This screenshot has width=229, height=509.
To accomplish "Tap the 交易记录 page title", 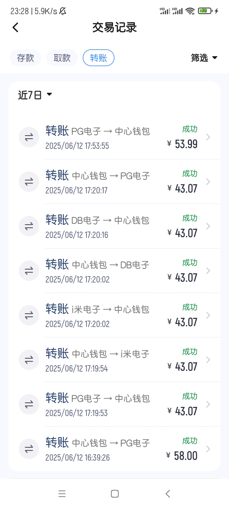I will [x=114, y=28].
